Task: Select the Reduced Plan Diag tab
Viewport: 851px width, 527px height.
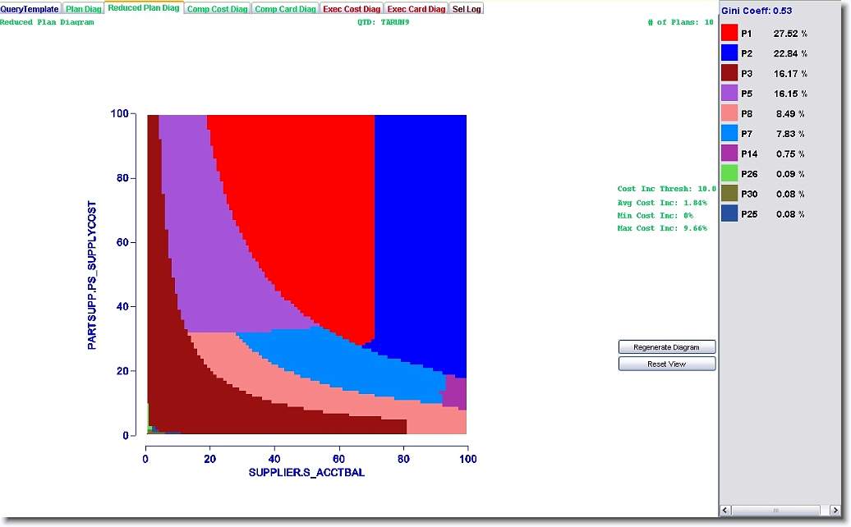Action: 143,8
